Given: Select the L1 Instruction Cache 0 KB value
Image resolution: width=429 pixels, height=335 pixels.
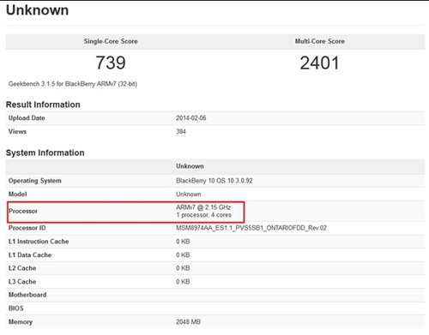Looking at the screenshot, I should (183, 242).
